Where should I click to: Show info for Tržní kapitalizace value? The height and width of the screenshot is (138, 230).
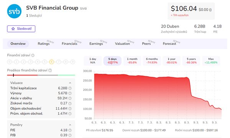click(70, 88)
